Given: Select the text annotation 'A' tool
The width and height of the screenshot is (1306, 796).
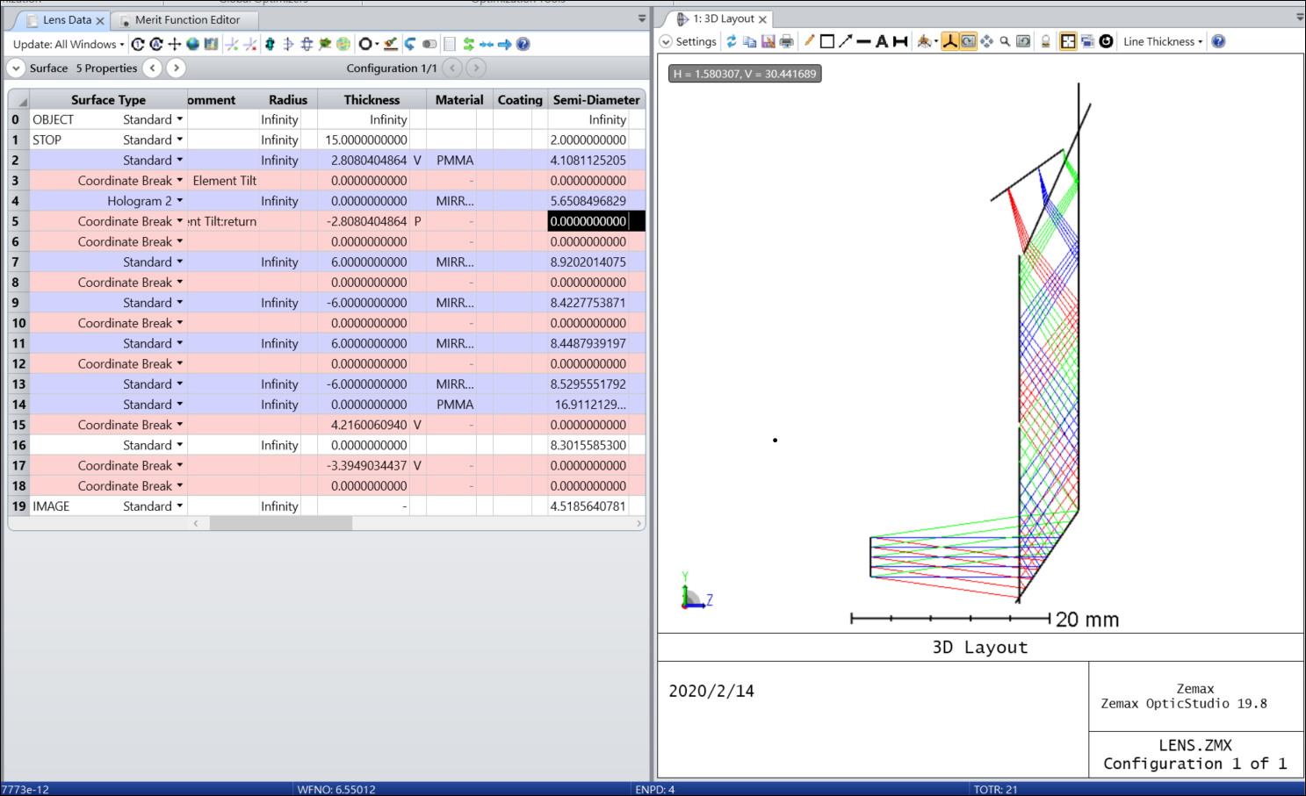Looking at the screenshot, I should 882,41.
